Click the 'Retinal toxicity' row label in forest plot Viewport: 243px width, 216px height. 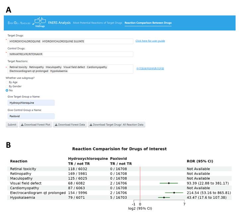(x=23, y=169)
